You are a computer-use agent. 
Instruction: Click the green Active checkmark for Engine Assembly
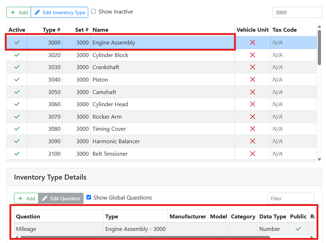click(17, 42)
